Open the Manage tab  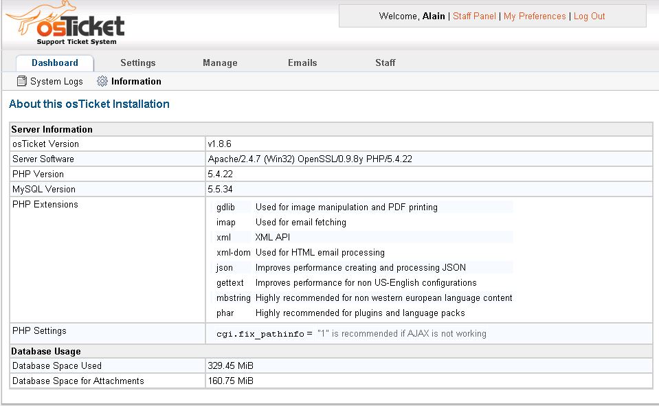point(220,63)
